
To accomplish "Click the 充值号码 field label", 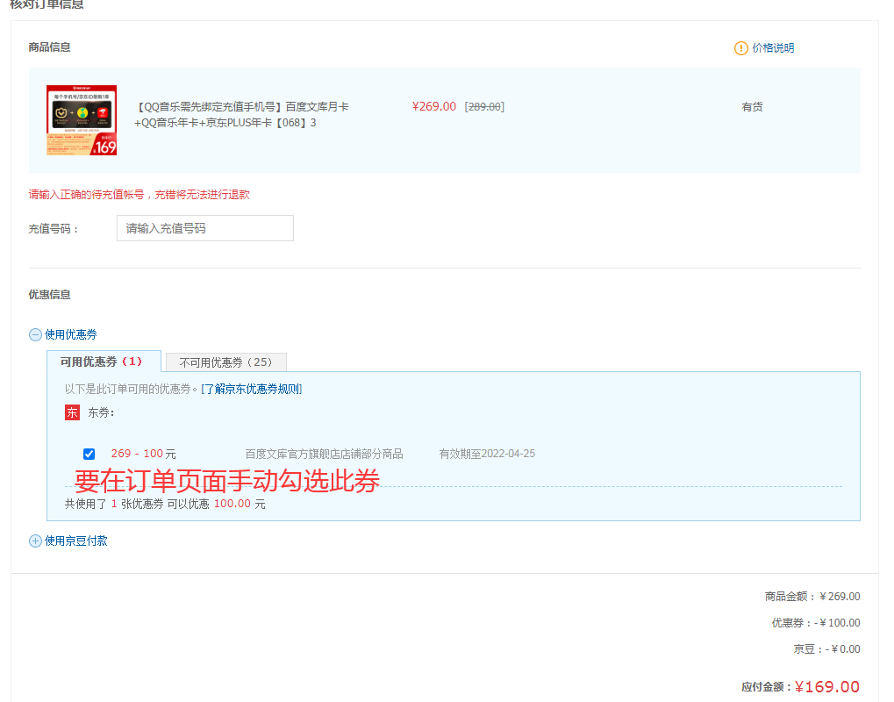I will [x=53, y=229].
